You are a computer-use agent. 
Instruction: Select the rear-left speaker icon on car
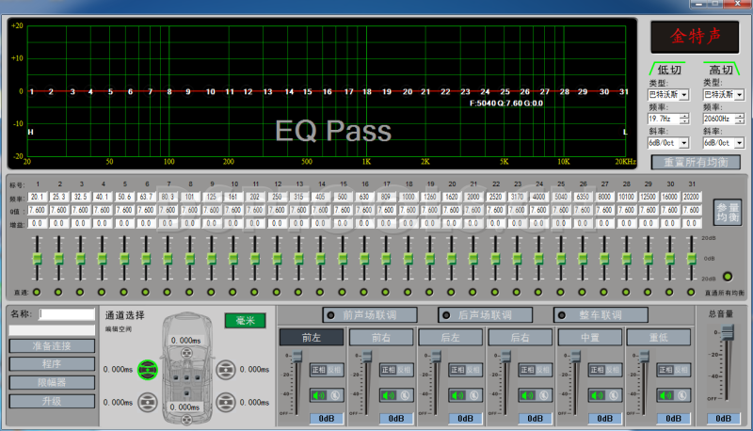coord(147,403)
